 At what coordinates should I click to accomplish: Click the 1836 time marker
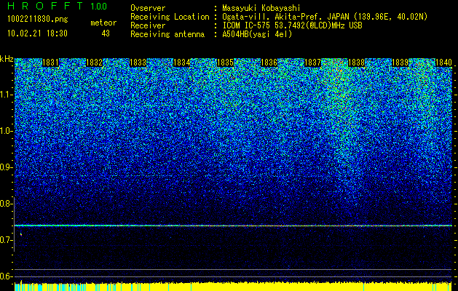point(269,63)
